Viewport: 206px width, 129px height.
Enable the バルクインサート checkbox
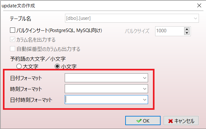pyautogui.click(x=13, y=30)
